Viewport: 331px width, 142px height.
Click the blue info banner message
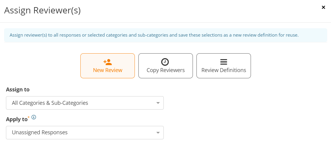(x=154, y=35)
